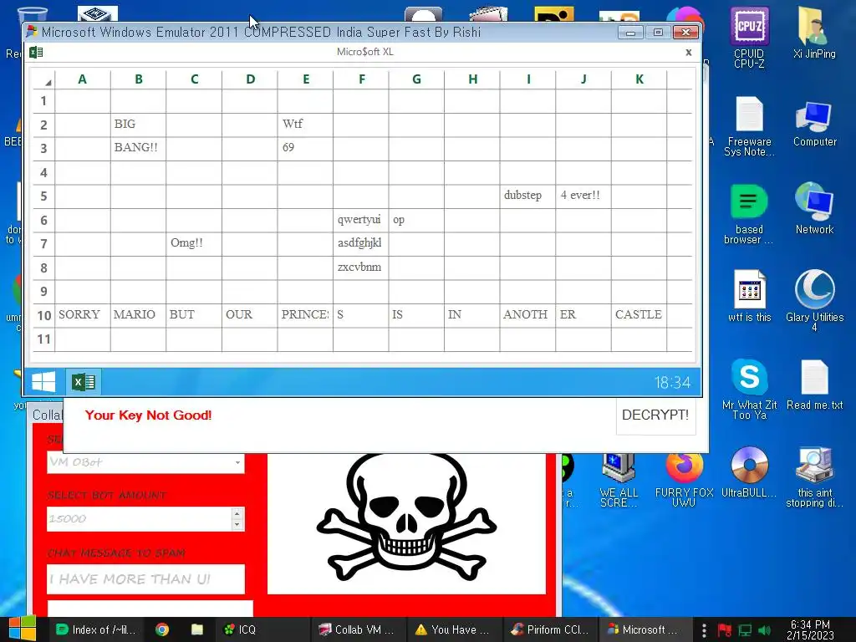Select cell containing 'CASTLE'
The width and height of the screenshot is (856, 642).
click(639, 315)
